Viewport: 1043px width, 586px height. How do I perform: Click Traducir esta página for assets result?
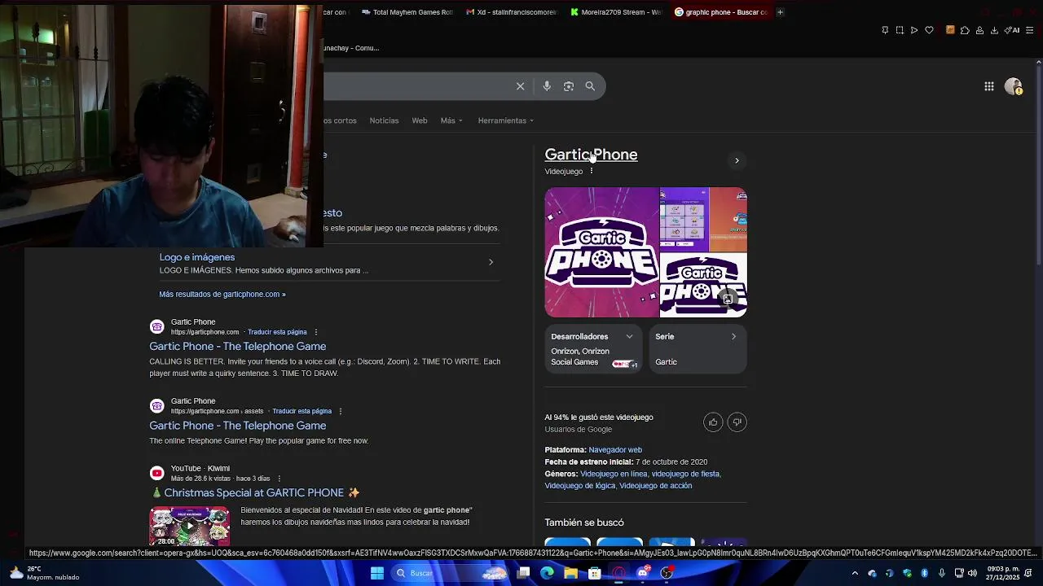301,411
